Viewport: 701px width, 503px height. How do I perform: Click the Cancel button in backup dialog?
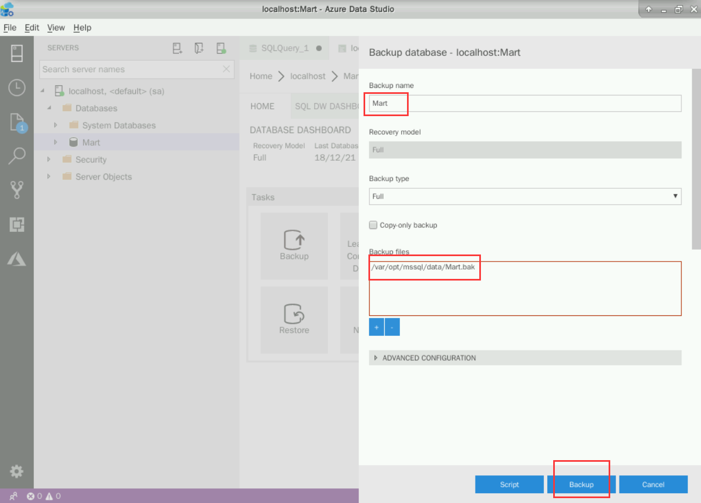tap(653, 485)
